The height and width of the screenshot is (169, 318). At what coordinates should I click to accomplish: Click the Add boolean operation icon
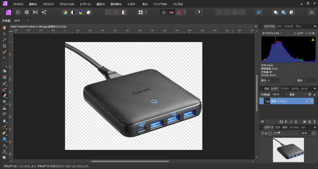(x=276, y=12)
